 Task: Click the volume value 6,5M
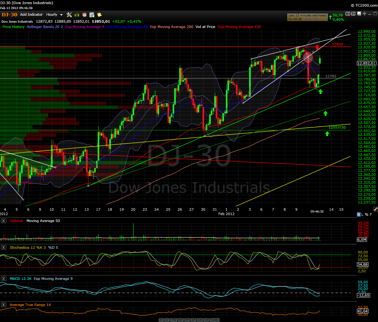pos(362,240)
